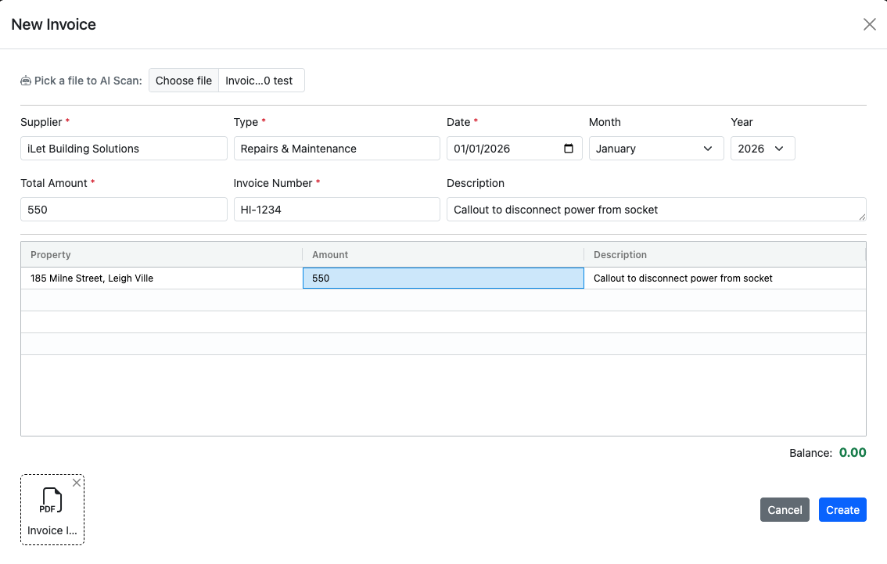Click the Invoic...0 test file name
Image resolution: width=887 pixels, height=564 pixels.
coord(260,80)
